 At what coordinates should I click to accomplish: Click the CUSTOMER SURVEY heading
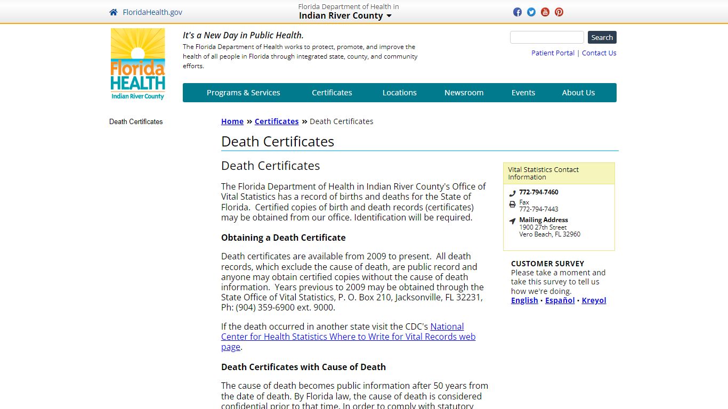547,264
